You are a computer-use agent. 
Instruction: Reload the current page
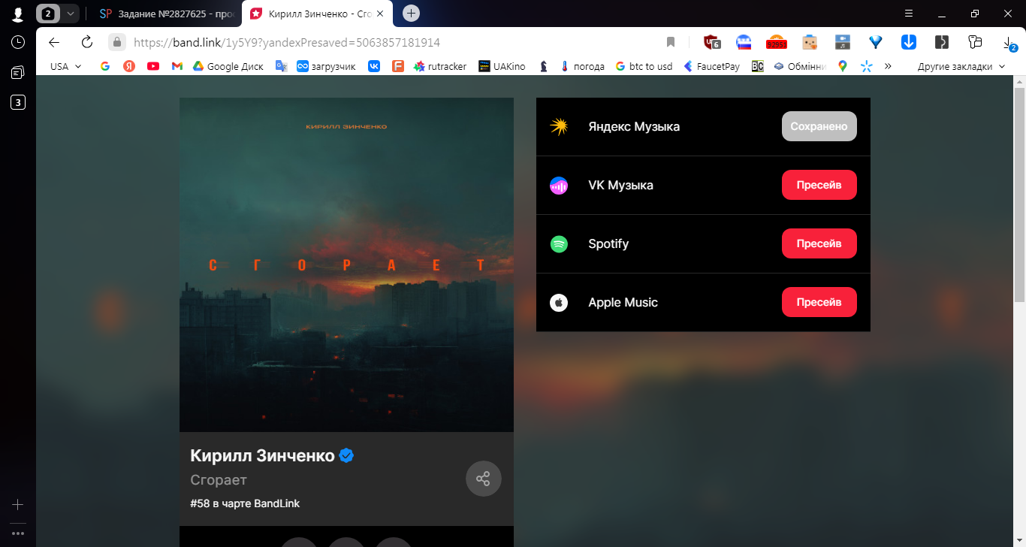coord(87,42)
